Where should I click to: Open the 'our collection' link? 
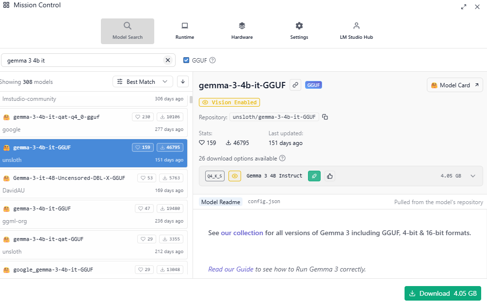242,233
